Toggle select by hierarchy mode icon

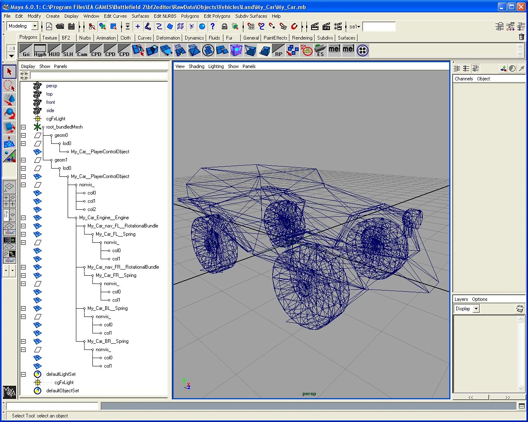92,26
